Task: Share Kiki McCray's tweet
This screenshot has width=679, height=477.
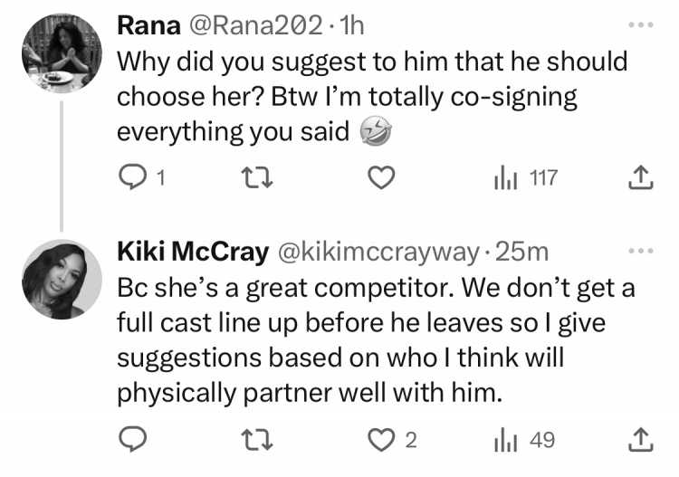Action: coord(640,439)
